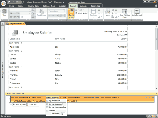This screenshot has height=118, width=158.
Task: Click the Employee Salaries report title
Action: tap(37, 33)
